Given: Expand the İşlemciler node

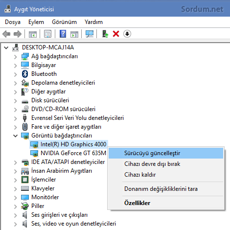Looking at the screenshot, I should [x=15, y=180].
